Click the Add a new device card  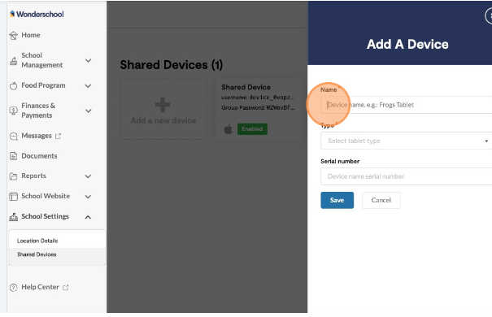coord(163,109)
